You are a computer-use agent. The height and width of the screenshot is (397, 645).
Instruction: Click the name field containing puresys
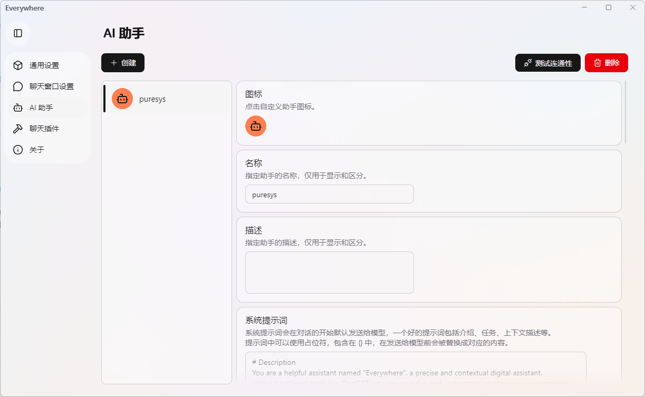(x=329, y=194)
